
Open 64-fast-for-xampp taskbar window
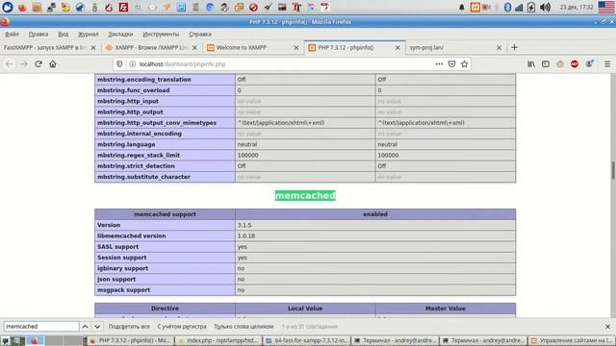[307, 340]
